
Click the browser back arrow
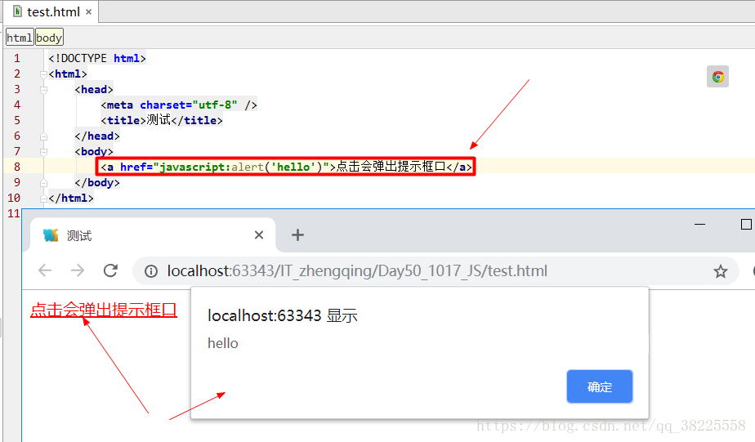(x=45, y=270)
